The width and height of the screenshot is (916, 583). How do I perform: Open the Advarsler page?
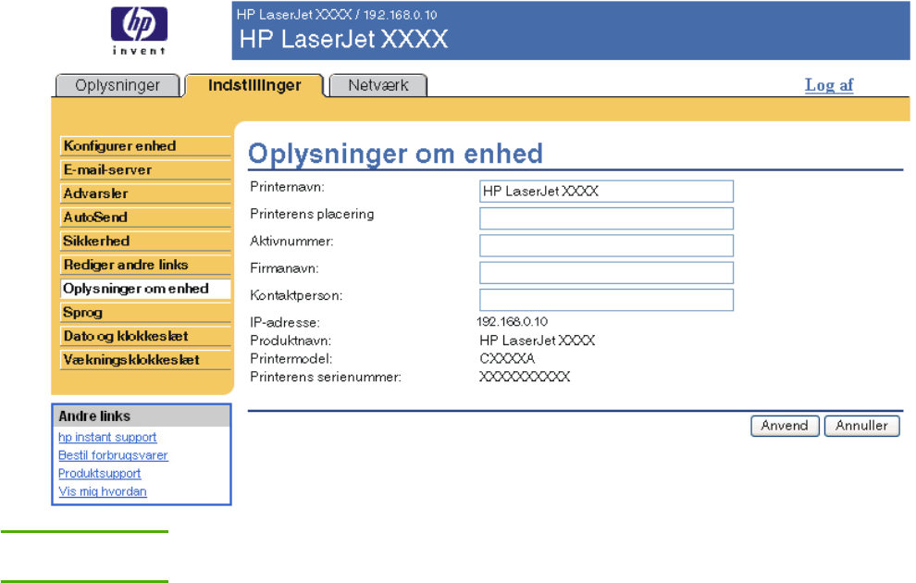(x=145, y=193)
